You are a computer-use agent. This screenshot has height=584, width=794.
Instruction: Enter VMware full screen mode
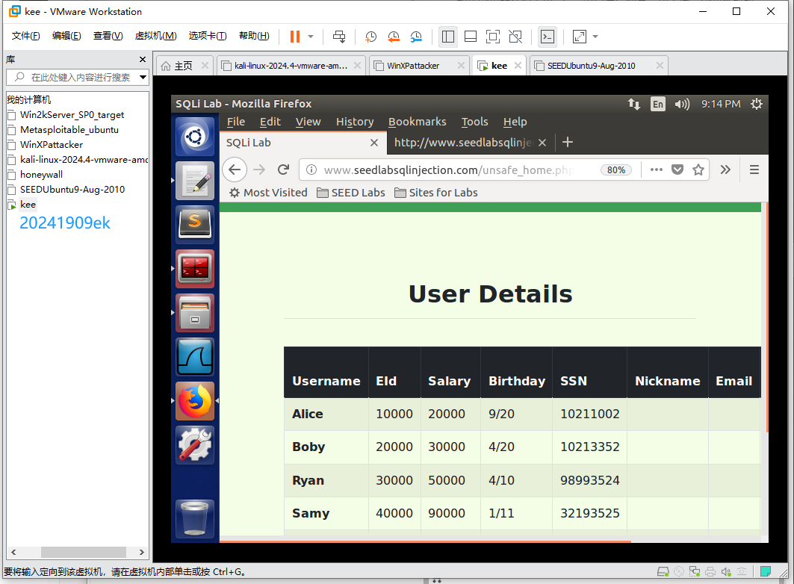[x=493, y=37]
